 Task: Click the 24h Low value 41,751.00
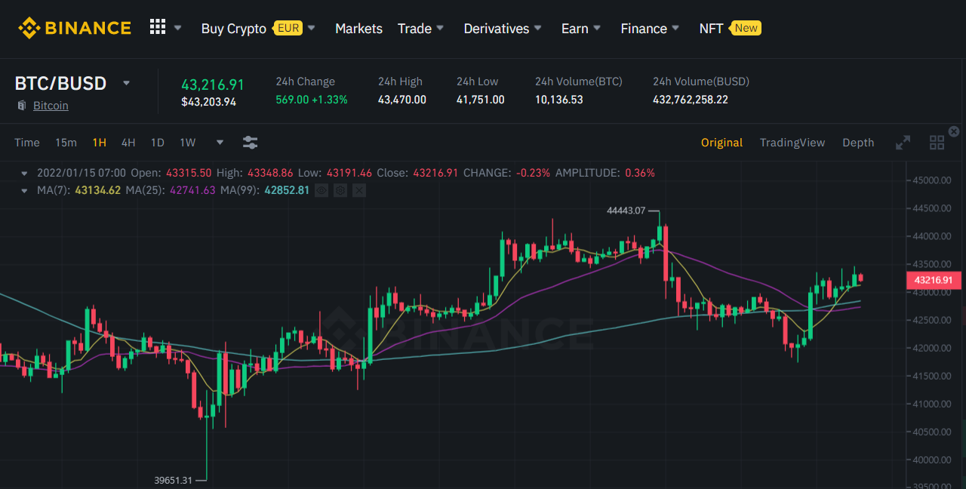point(481,100)
